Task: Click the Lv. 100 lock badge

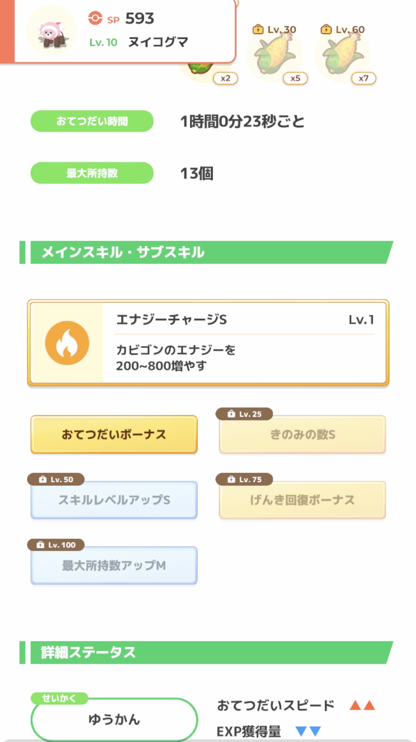Action: click(56, 545)
